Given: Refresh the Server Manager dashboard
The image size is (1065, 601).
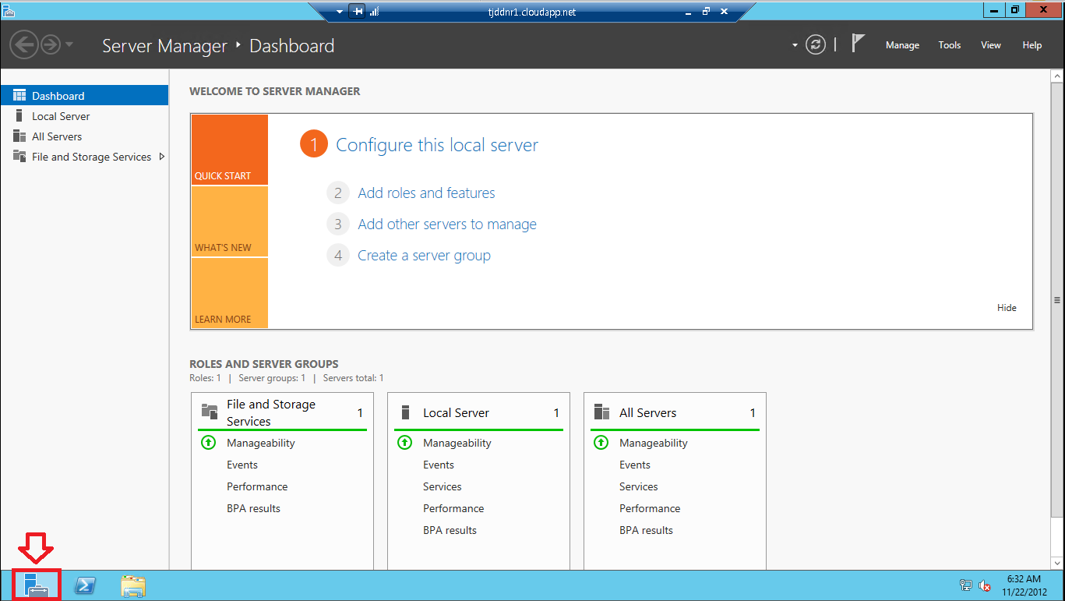Looking at the screenshot, I should pos(816,44).
